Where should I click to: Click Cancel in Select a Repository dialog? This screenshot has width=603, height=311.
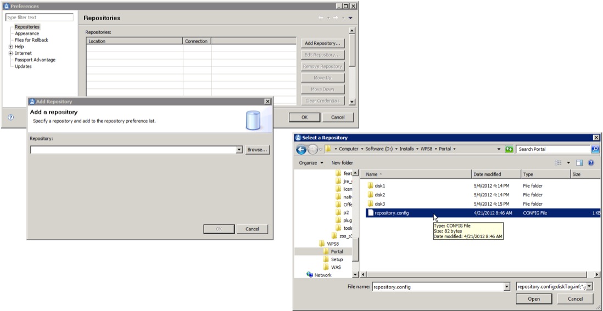click(576, 299)
